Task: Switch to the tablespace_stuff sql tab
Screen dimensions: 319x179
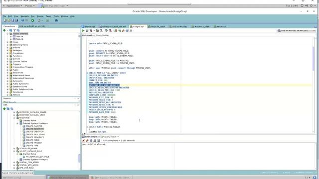Action: click(113, 26)
